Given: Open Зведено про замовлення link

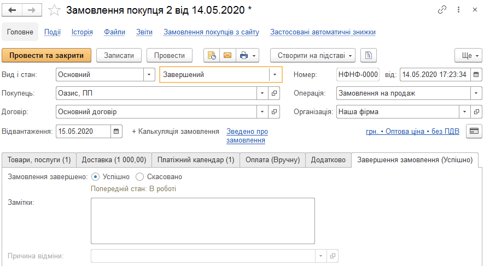Looking at the screenshot, I should tap(247, 135).
